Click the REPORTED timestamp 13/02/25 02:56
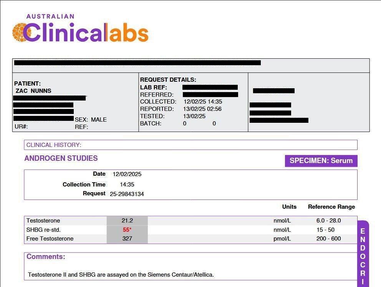This screenshot has width=381, height=287. (202, 109)
